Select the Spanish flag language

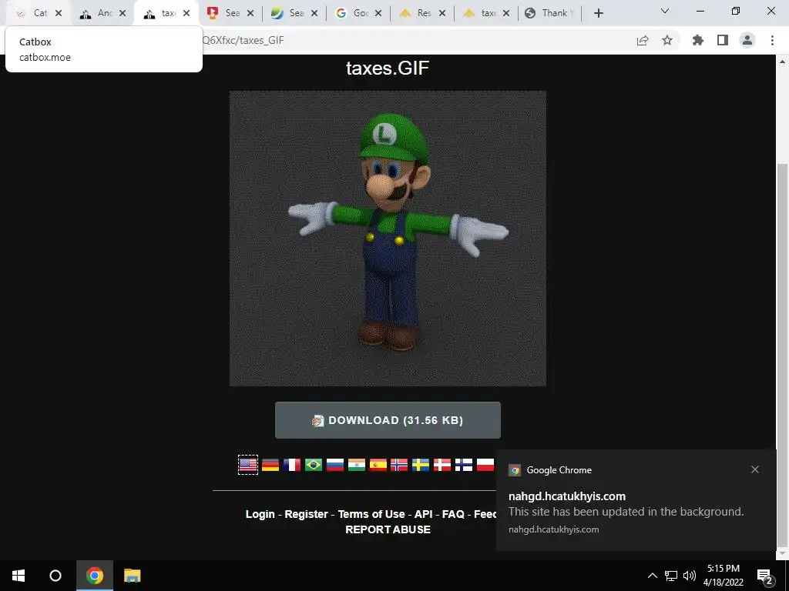(x=378, y=465)
